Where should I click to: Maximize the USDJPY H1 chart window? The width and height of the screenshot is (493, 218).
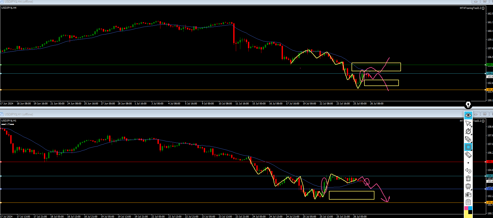tap(485, 114)
